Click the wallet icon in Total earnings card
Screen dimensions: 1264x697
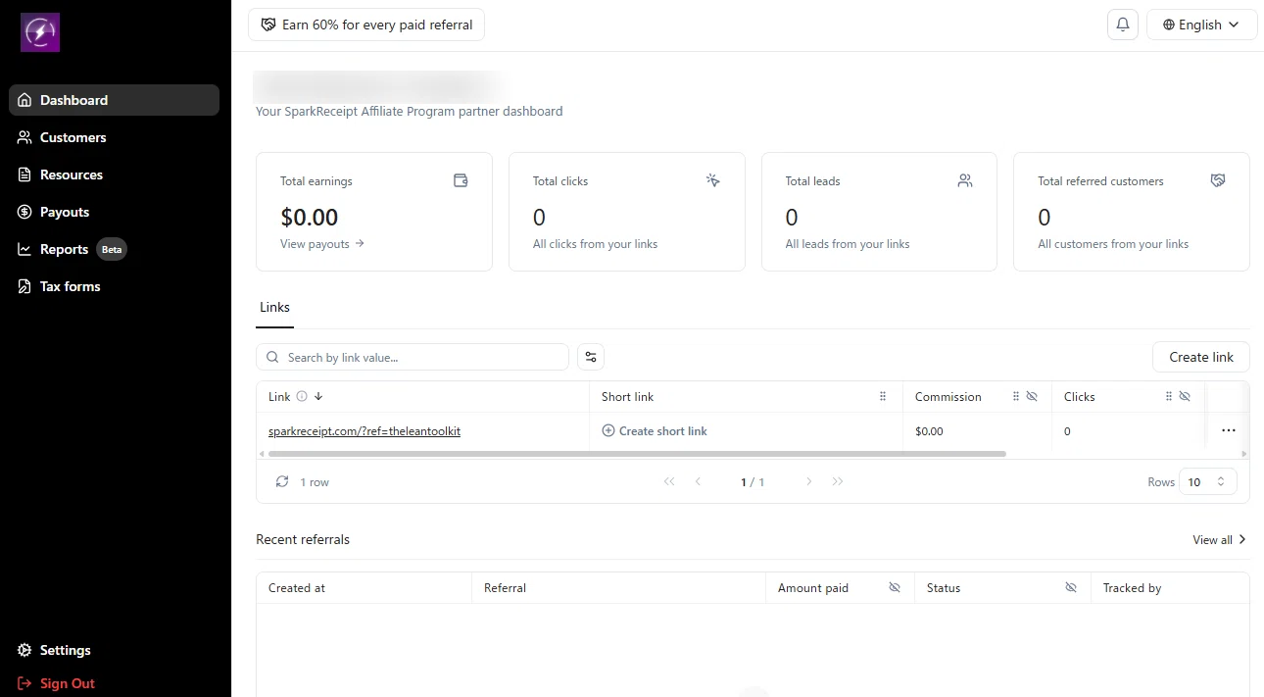pos(461,180)
